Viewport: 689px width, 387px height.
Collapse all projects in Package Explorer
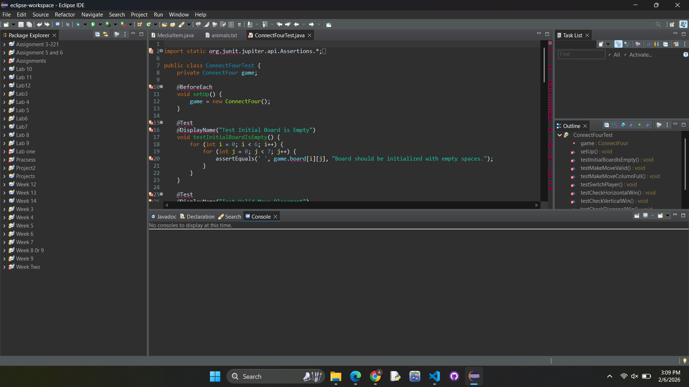coord(97,34)
